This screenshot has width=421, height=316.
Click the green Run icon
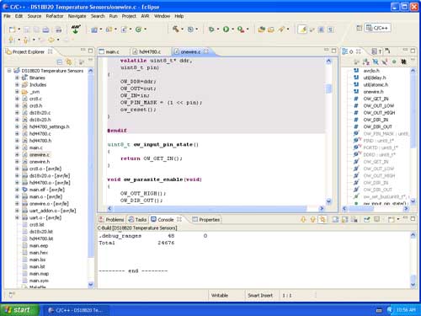tap(226, 29)
